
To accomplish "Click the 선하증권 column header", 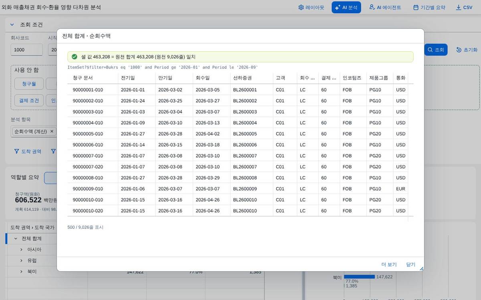I will (x=252, y=78).
